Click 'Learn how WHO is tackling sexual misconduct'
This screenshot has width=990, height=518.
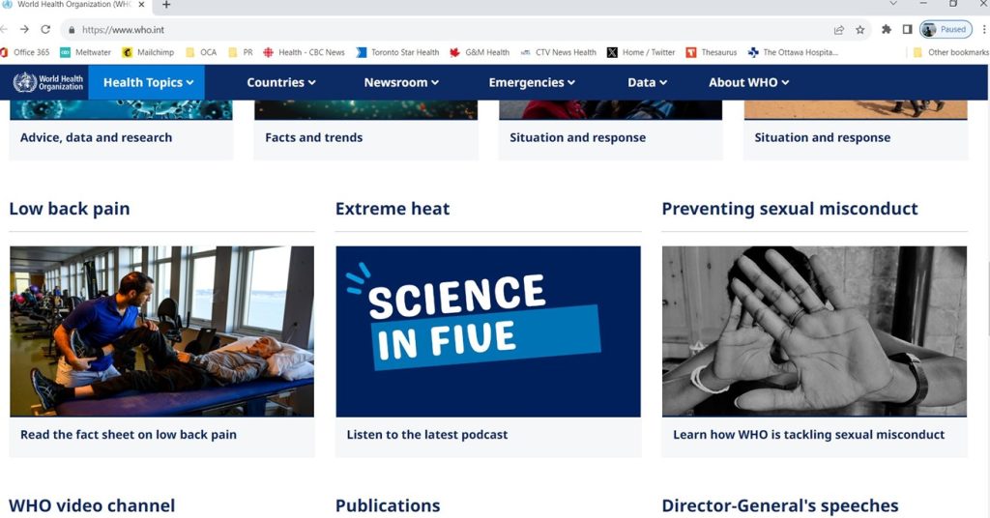click(808, 435)
